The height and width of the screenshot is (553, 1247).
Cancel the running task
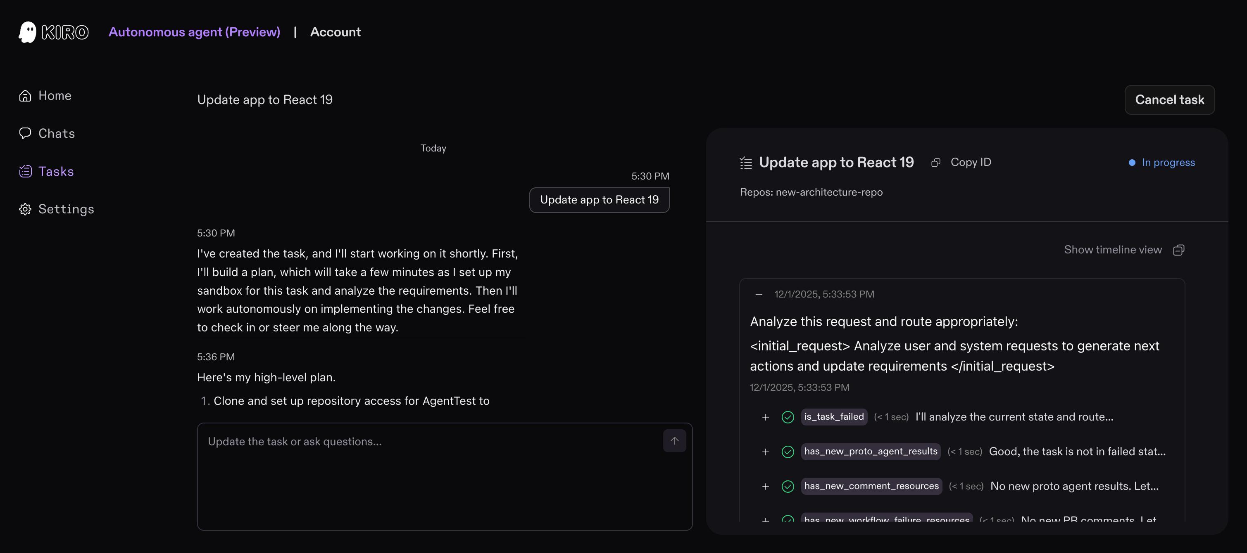click(1169, 99)
